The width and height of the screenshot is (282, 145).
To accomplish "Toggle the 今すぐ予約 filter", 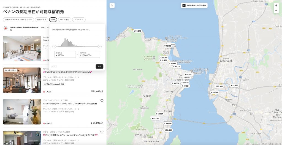I will (64, 20).
